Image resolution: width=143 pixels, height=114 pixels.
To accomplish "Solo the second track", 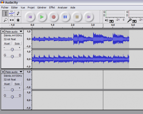I will [x=17, y=84].
